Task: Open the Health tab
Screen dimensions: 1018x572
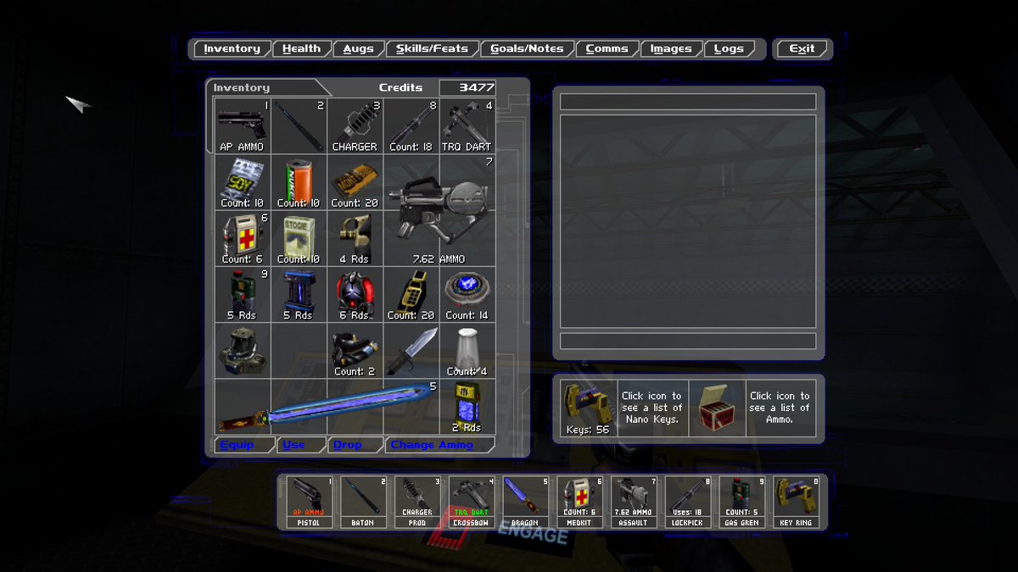Action: tap(301, 49)
